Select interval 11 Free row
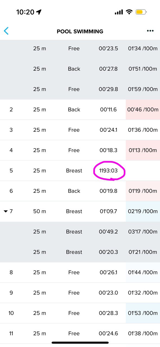The width and height of the screenshot is (160, 347). (80, 333)
